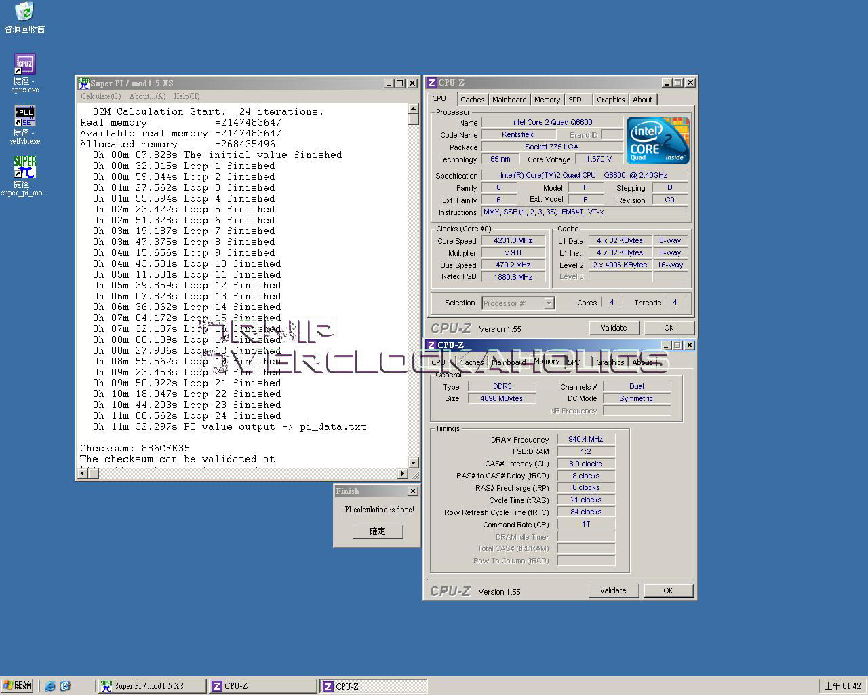868x695 pixels.
Task: Open the Calculate menu in Super PI
Action: [100, 96]
